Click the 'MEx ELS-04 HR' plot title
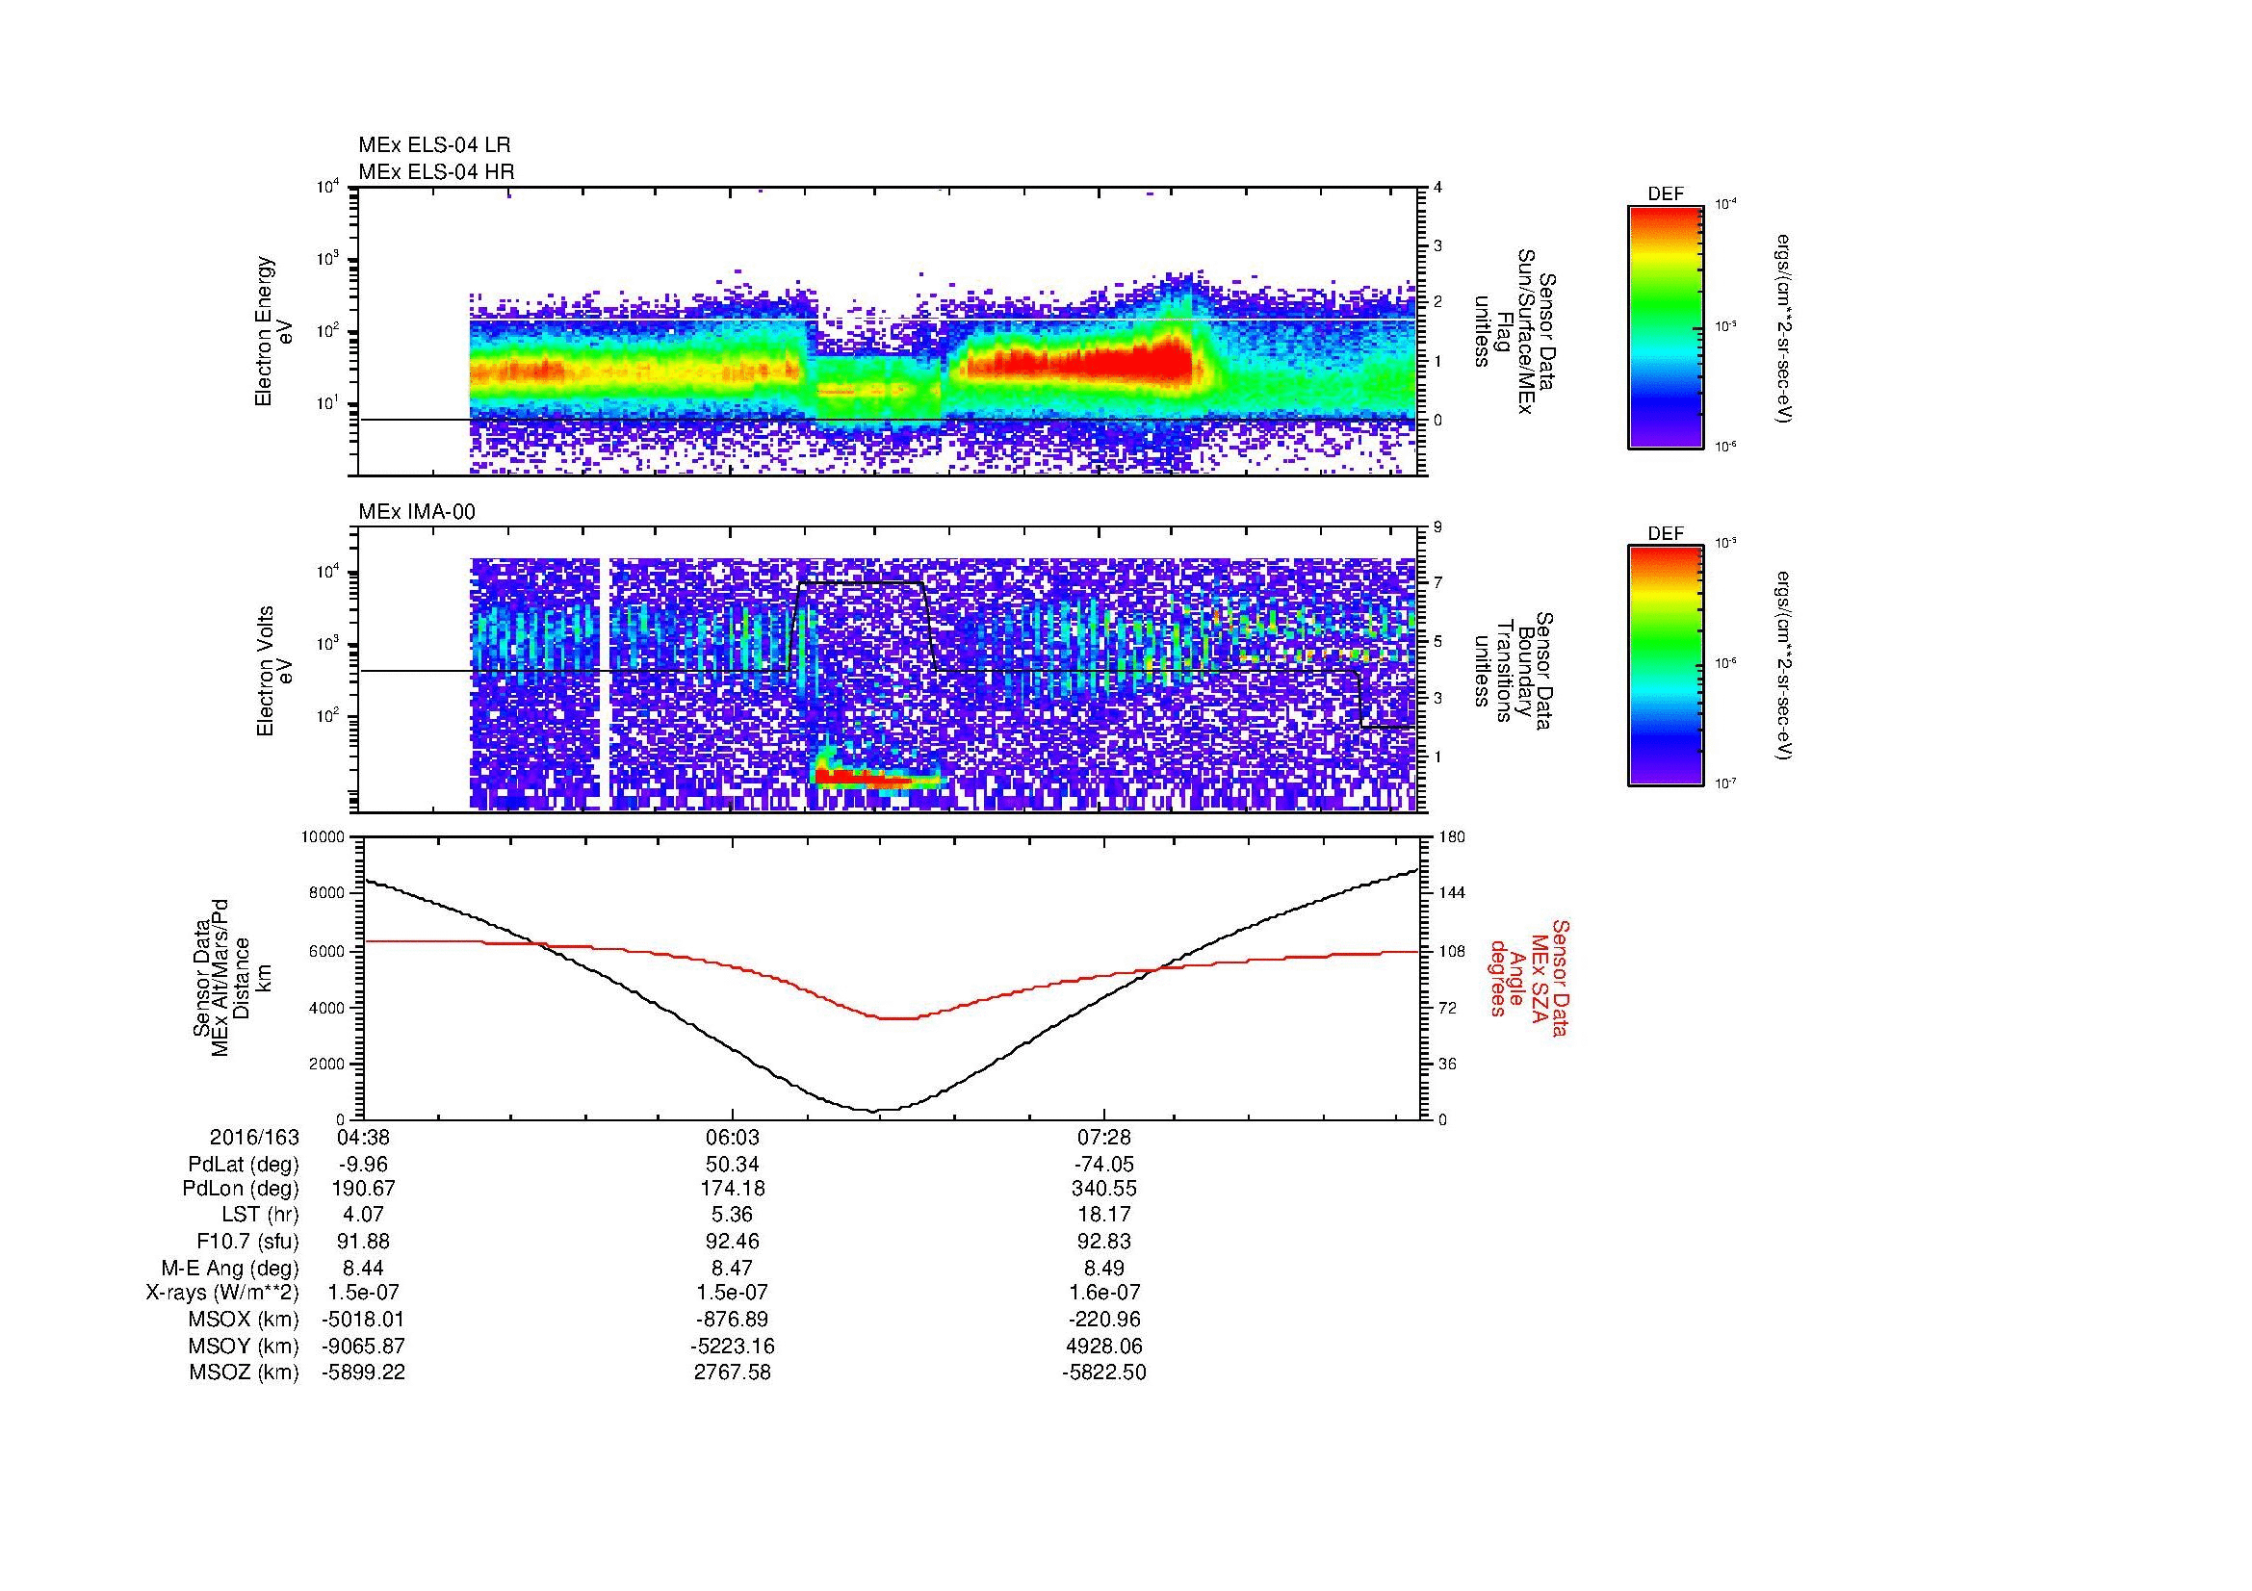This screenshot has width=2252, height=1591. point(436,171)
